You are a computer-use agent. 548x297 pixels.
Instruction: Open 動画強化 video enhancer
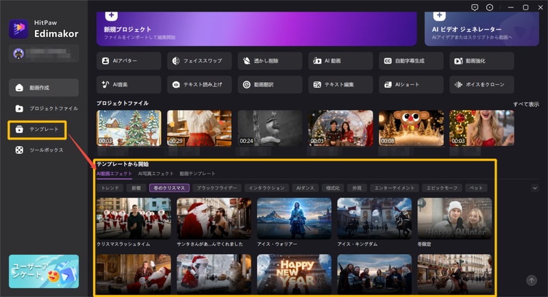(482, 61)
